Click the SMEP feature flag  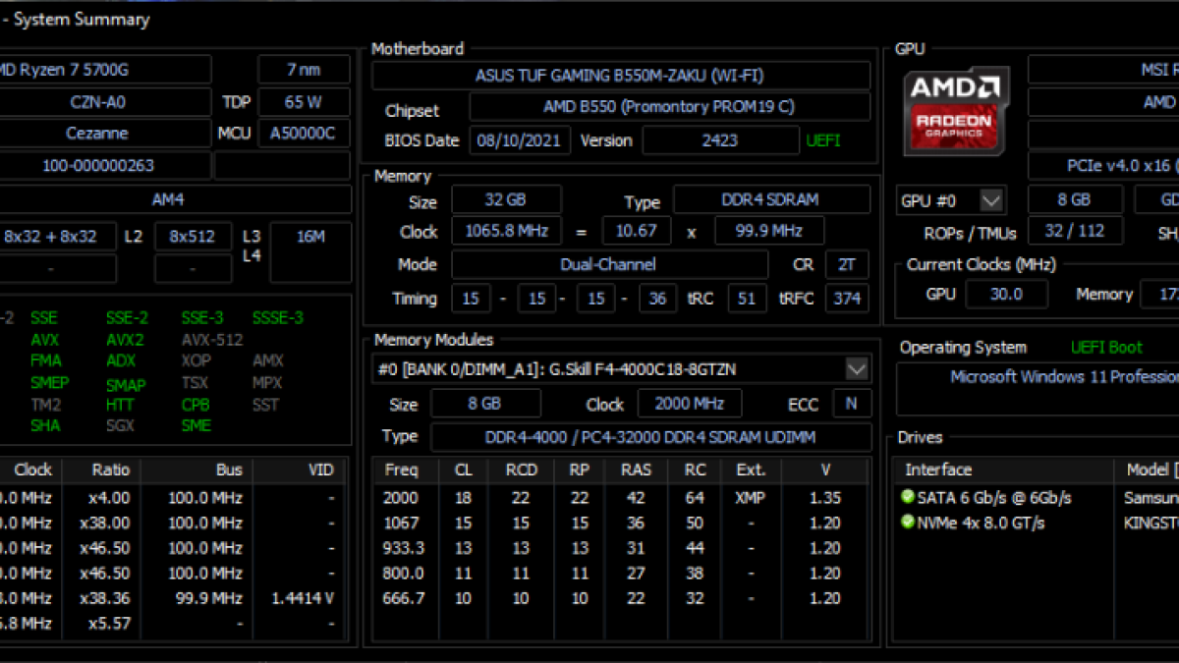click(50, 383)
